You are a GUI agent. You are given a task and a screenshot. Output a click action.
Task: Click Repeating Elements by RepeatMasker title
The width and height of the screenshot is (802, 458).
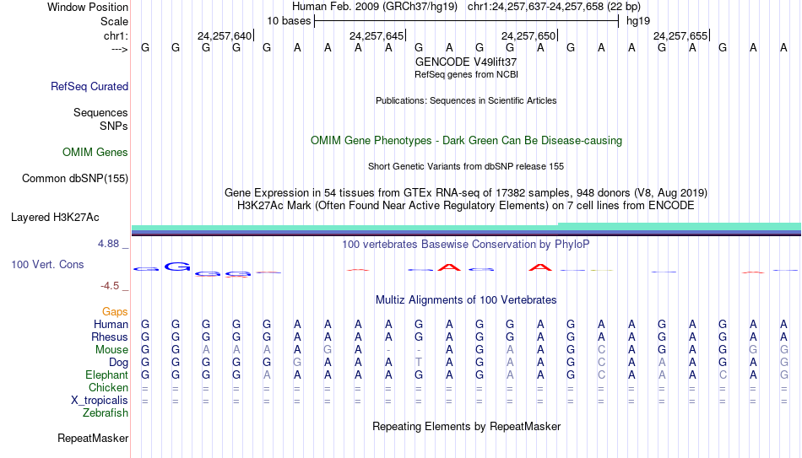(466, 426)
